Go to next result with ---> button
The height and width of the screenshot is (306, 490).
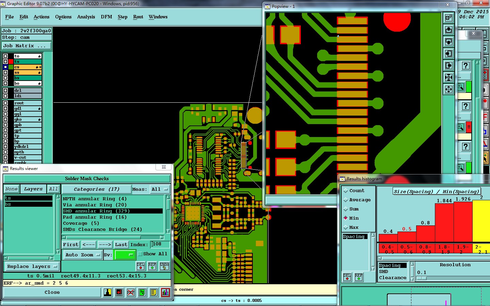coord(105,244)
